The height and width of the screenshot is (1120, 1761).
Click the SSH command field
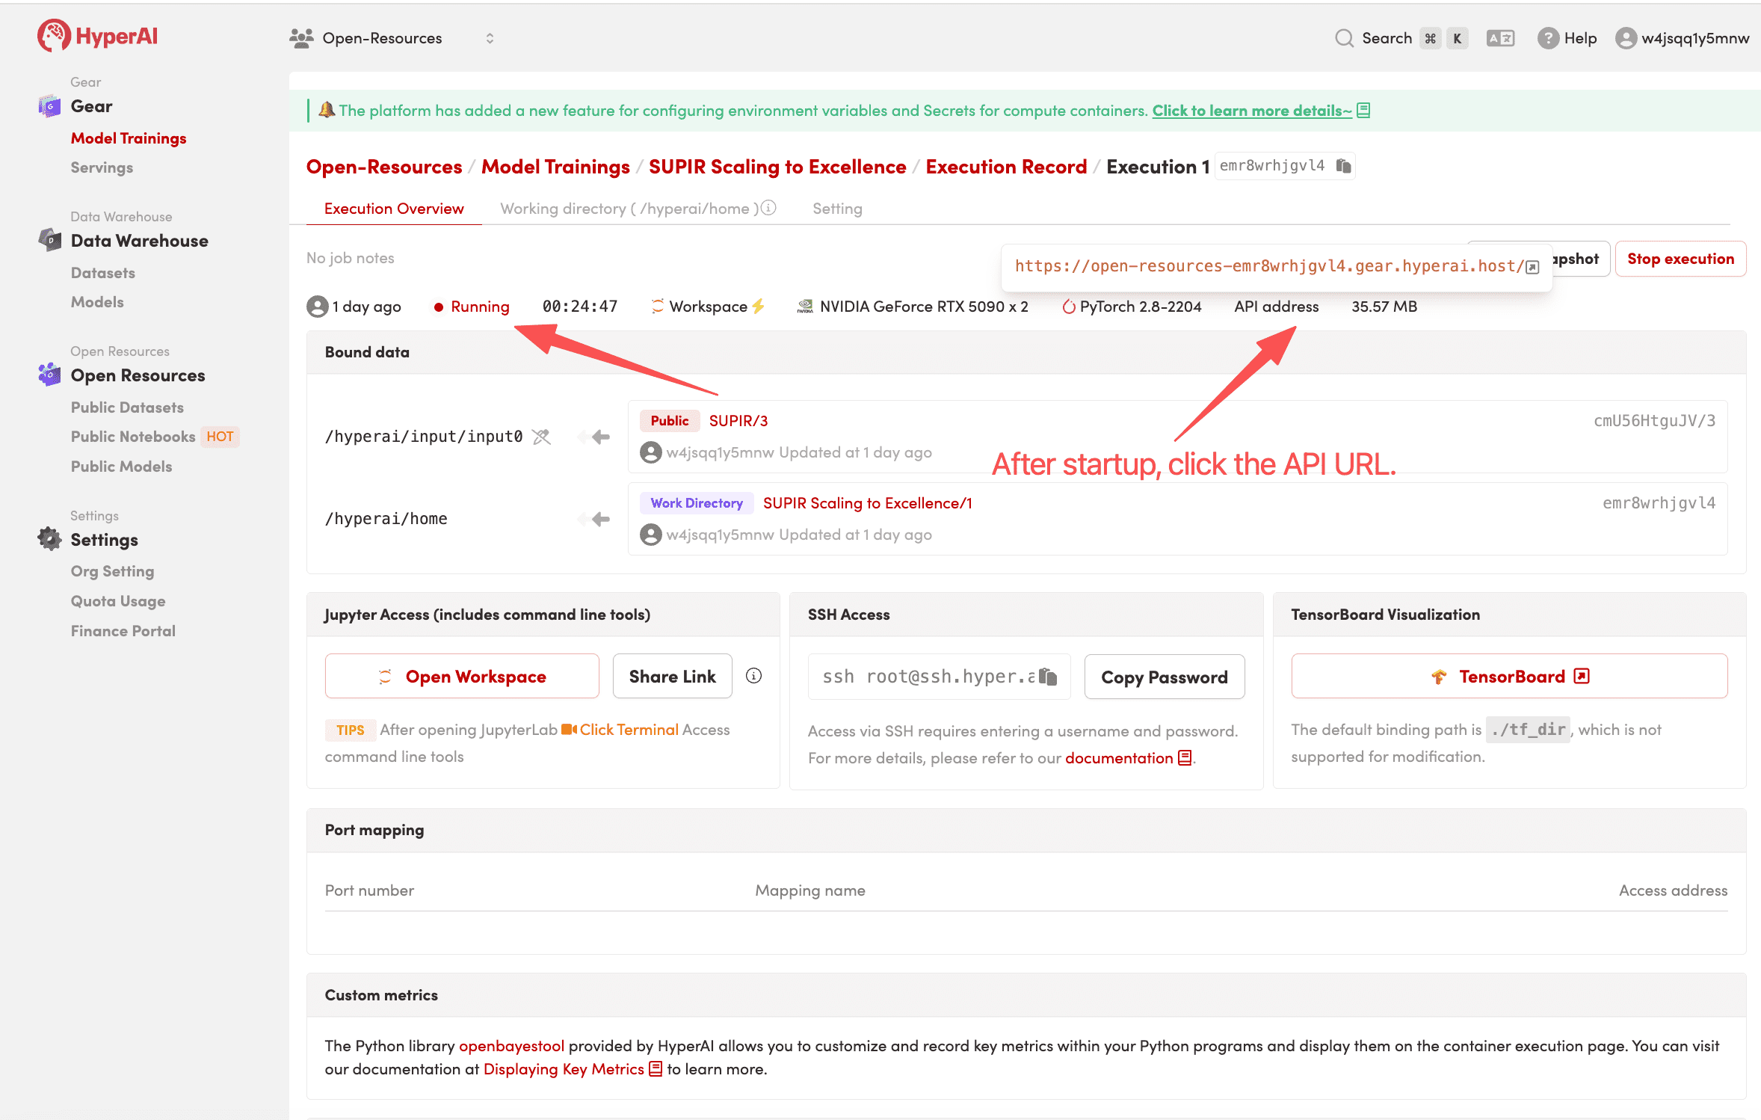click(939, 677)
